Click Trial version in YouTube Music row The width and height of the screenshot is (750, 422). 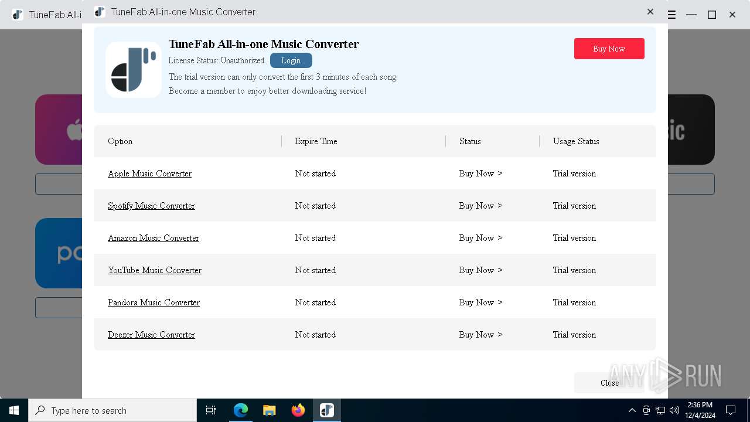(x=574, y=270)
